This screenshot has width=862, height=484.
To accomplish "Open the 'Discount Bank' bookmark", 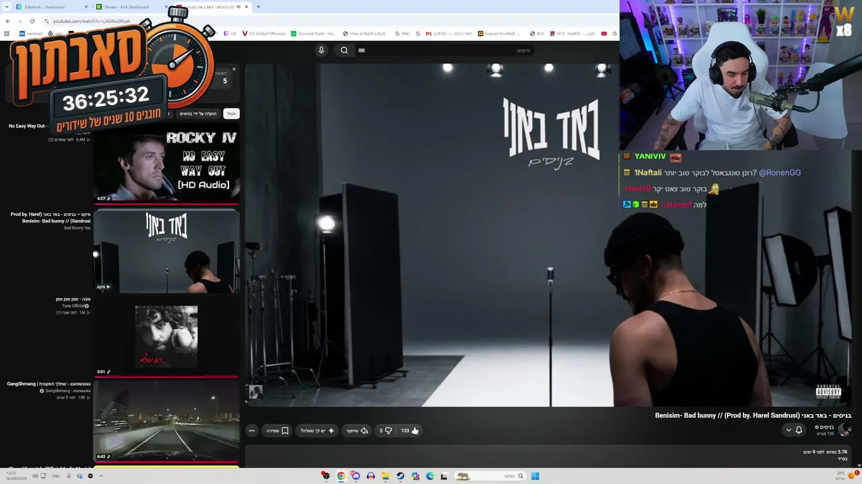I will 313,34.
